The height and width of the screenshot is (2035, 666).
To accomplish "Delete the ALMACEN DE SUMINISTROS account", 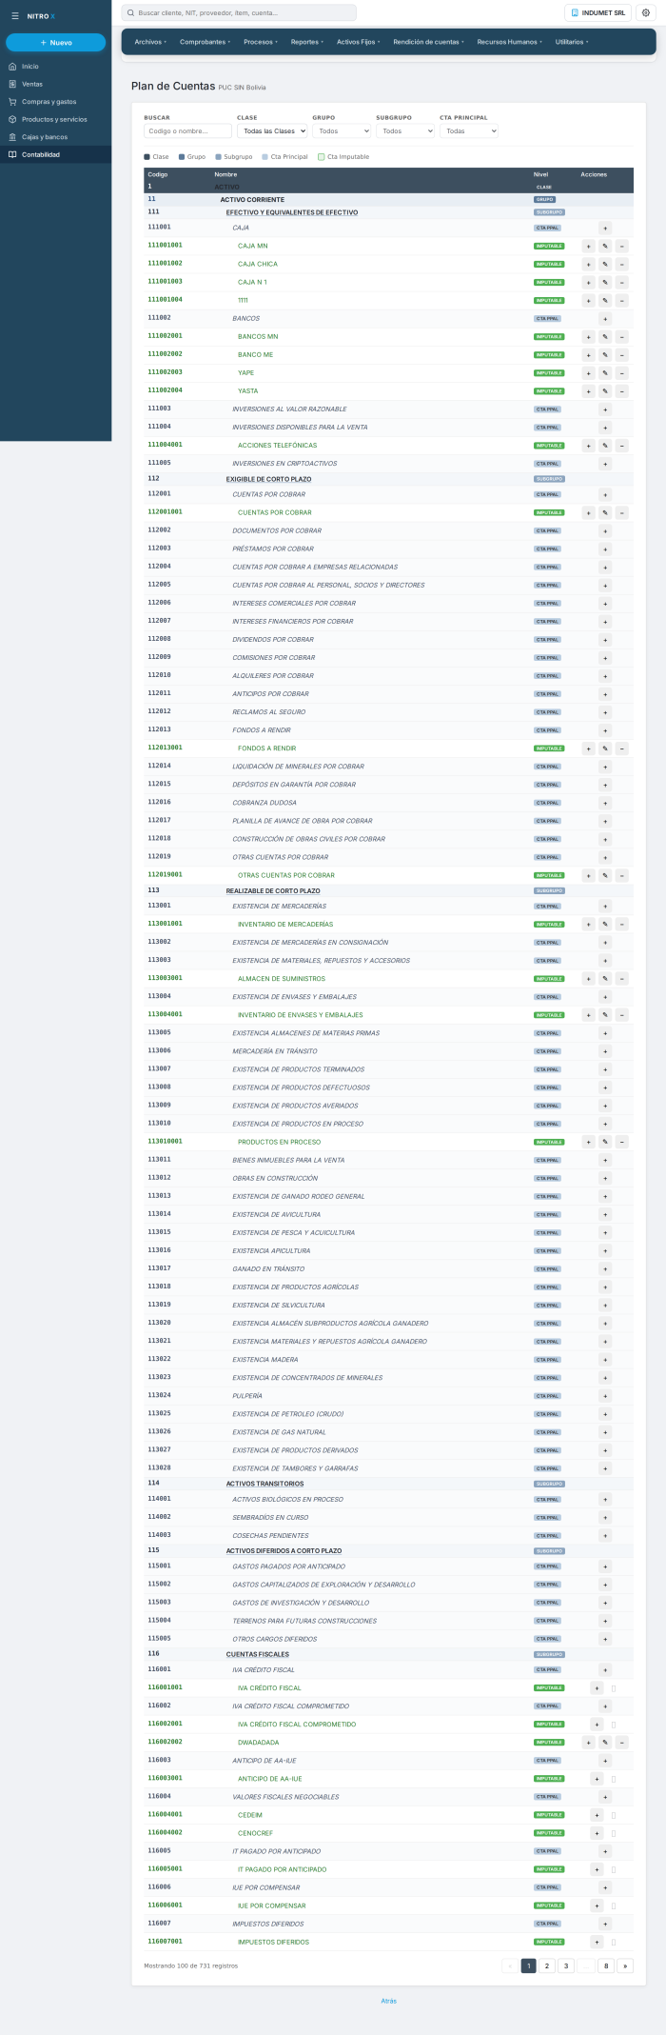I will coord(621,978).
